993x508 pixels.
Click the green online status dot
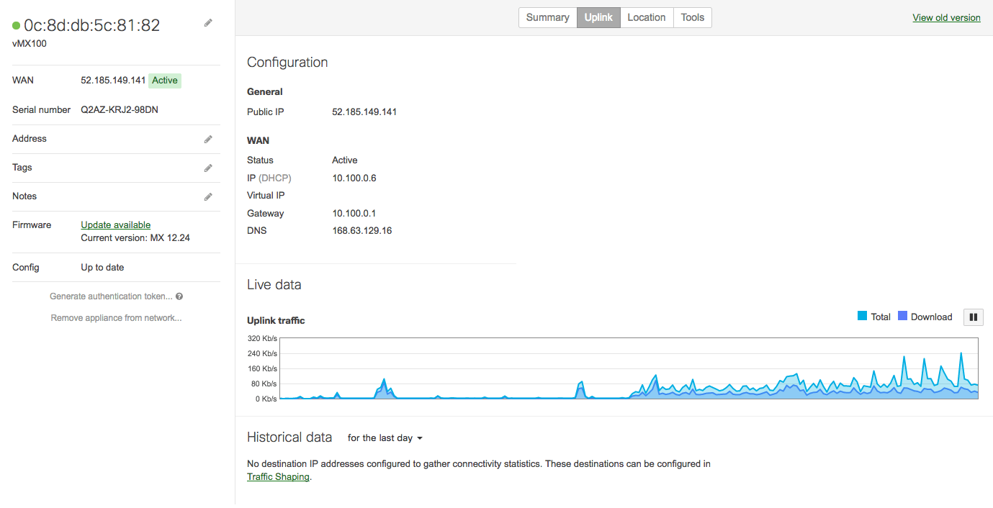tap(16, 25)
